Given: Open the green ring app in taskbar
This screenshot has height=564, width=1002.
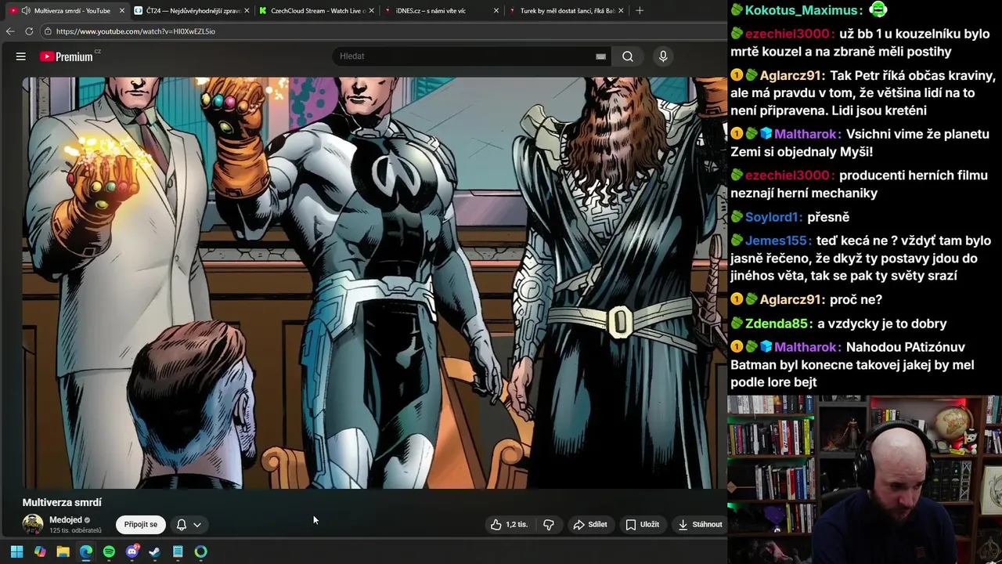Looking at the screenshot, I should (201, 551).
